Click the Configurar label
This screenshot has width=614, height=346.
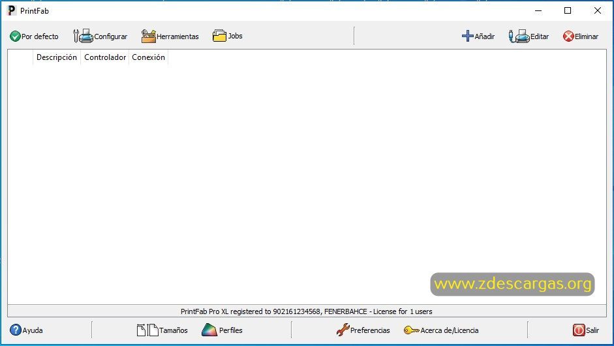(111, 36)
